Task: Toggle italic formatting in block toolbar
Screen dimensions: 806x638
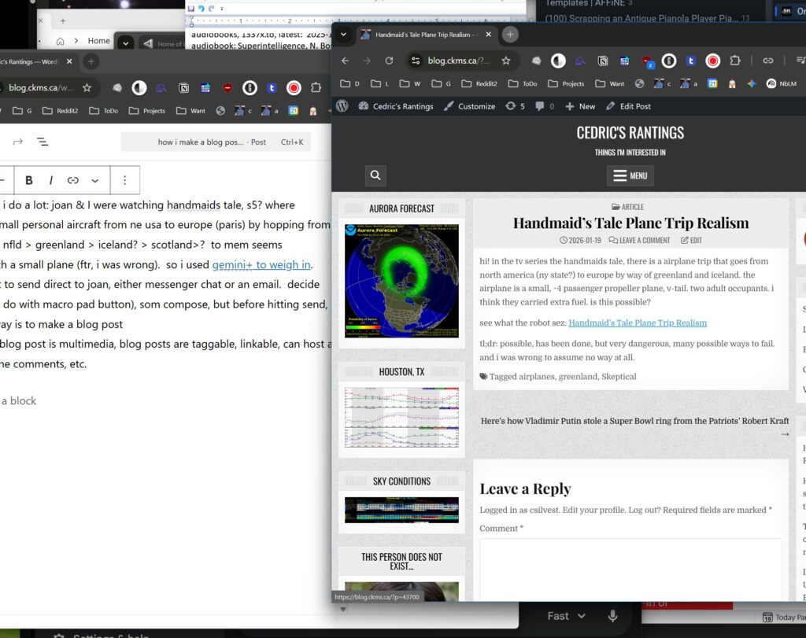Action: tap(51, 180)
